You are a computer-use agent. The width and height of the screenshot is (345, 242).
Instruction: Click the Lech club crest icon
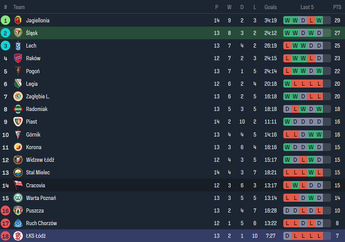pyautogui.click(x=18, y=46)
